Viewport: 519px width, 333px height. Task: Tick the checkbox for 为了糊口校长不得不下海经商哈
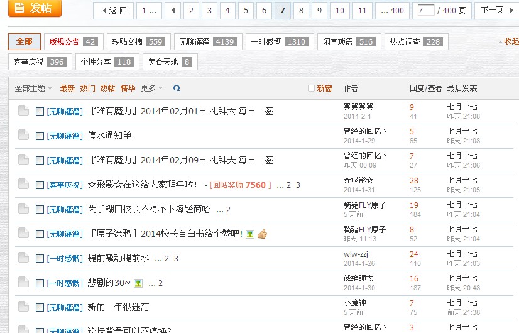tap(40, 210)
